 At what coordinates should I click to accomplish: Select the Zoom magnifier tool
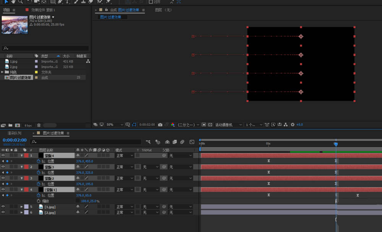tap(21, 2)
